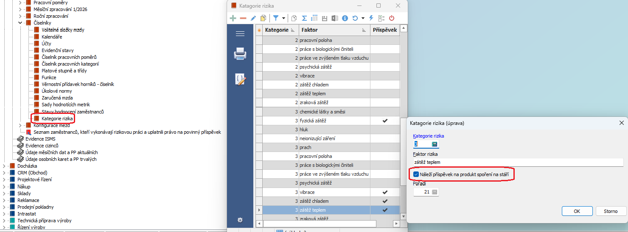Click the Excel export toolbar icon
Image resolution: width=628 pixels, height=232 pixels.
(334, 18)
